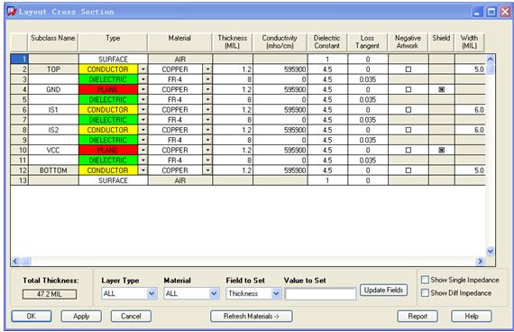Click the Cancel button
514x332 pixels.
131,317
